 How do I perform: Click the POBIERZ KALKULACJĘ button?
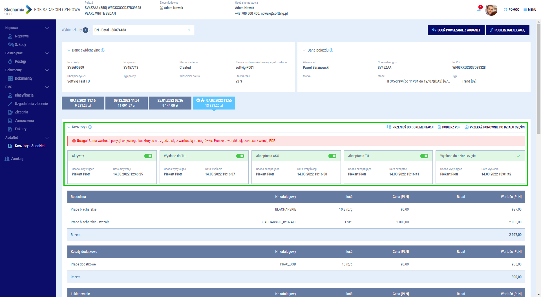507,30
